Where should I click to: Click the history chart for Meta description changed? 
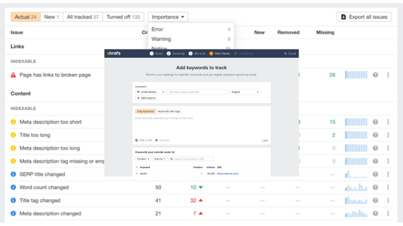[x=356, y=213]
